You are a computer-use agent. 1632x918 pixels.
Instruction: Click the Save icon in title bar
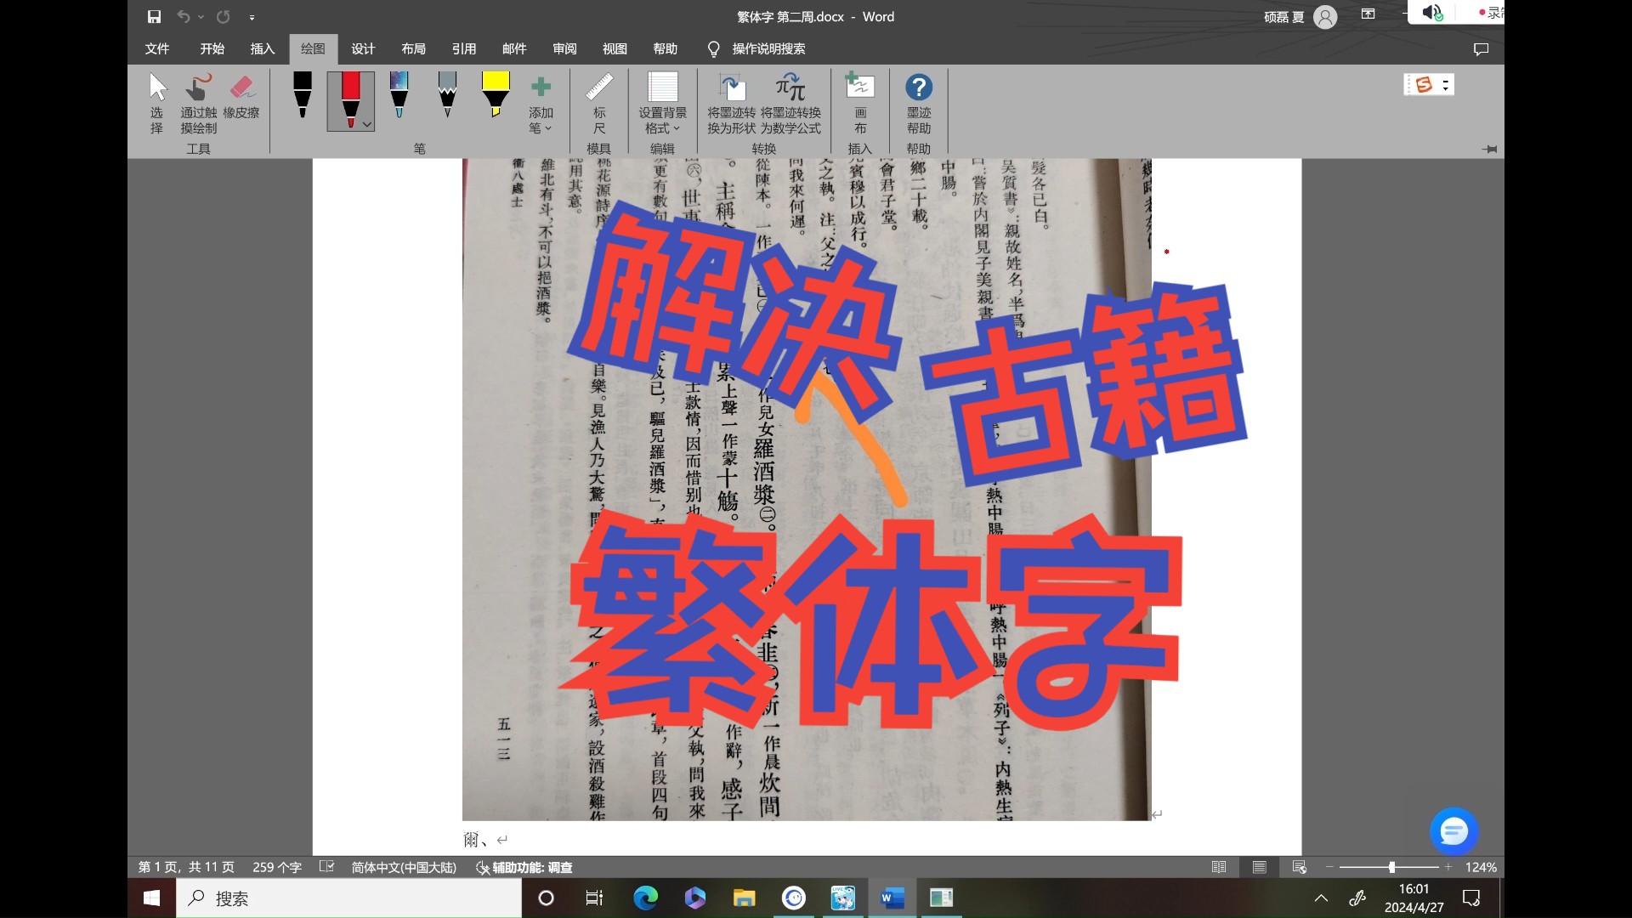154,17
